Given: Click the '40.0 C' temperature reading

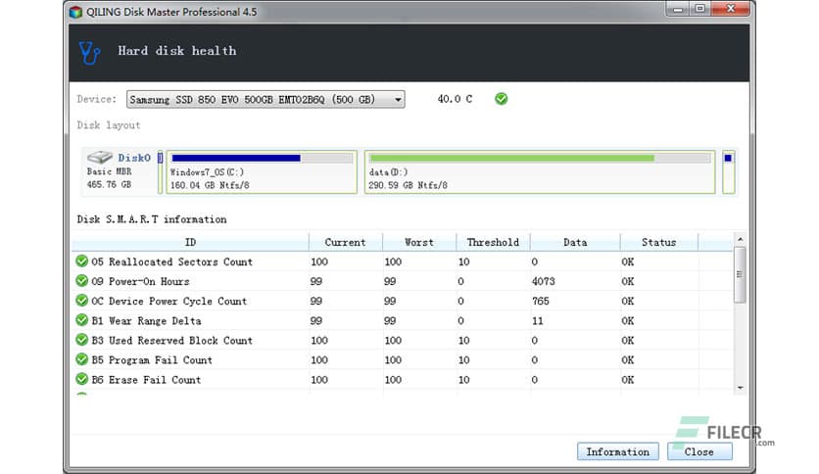Looking at the screenshot, I should coord(455,99).
